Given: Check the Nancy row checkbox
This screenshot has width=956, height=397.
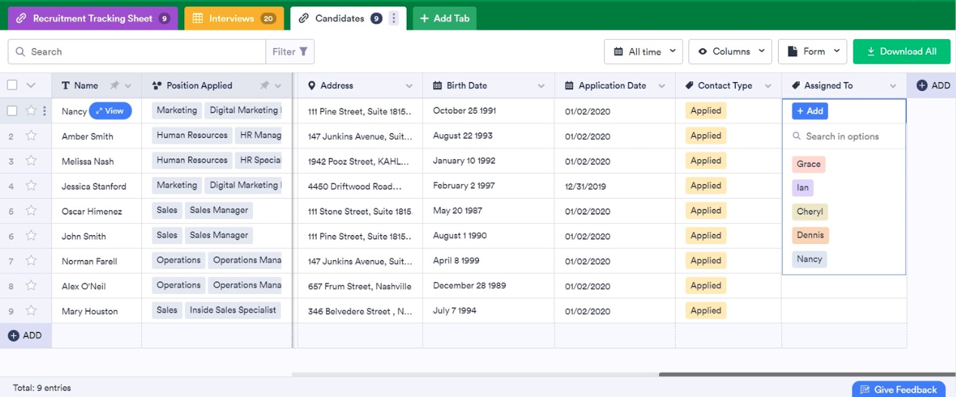Looking at the screenshot, I should click(x=13, y=111).
